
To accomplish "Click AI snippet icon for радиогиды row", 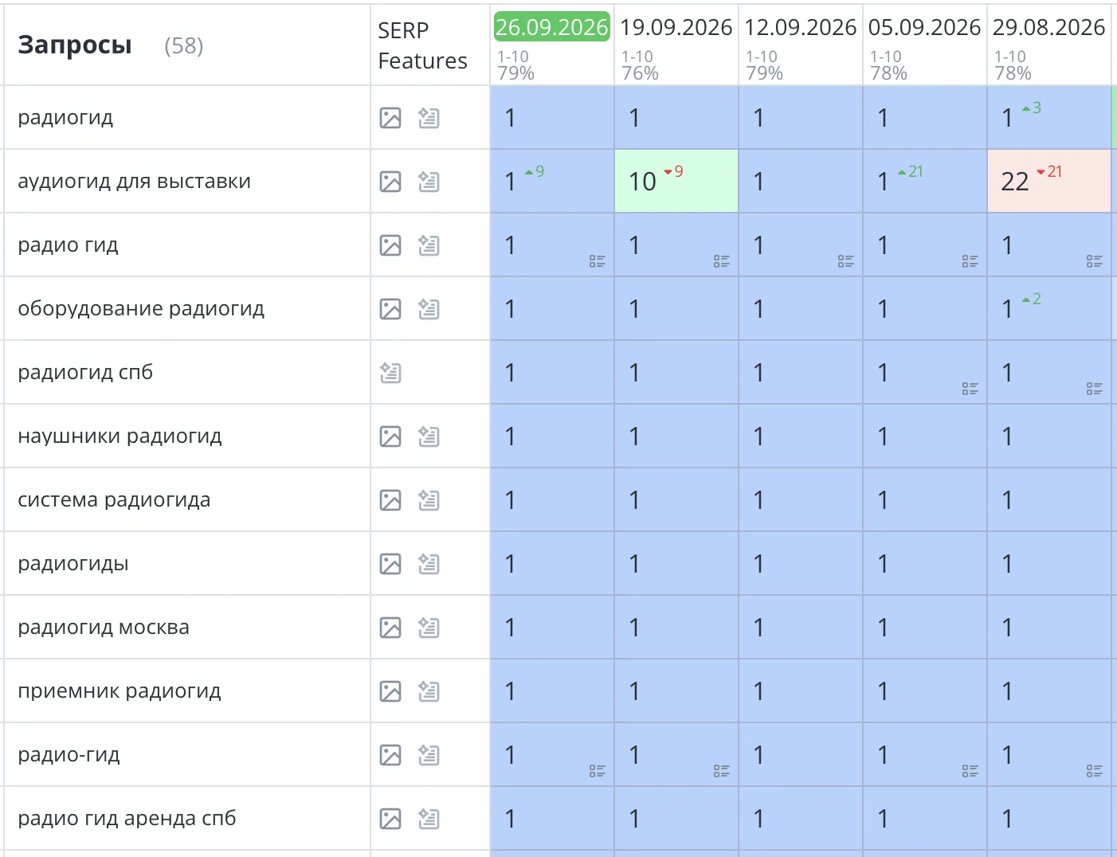I will (429, 564).
